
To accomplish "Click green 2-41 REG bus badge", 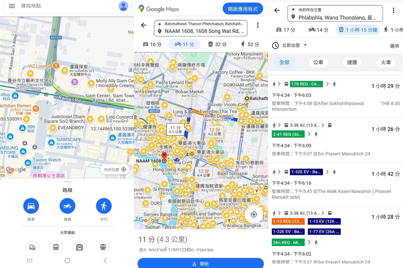I will [288, 134].
